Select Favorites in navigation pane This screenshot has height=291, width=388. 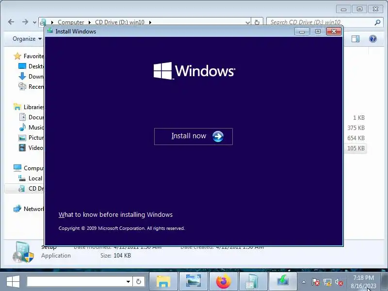click(x=29, y=56)
